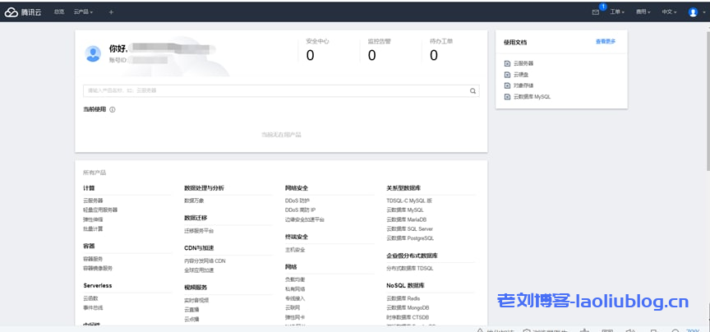Open DDoS 防护 product
The width and height of the screenshot is (710, 332).
pos(297,201)
